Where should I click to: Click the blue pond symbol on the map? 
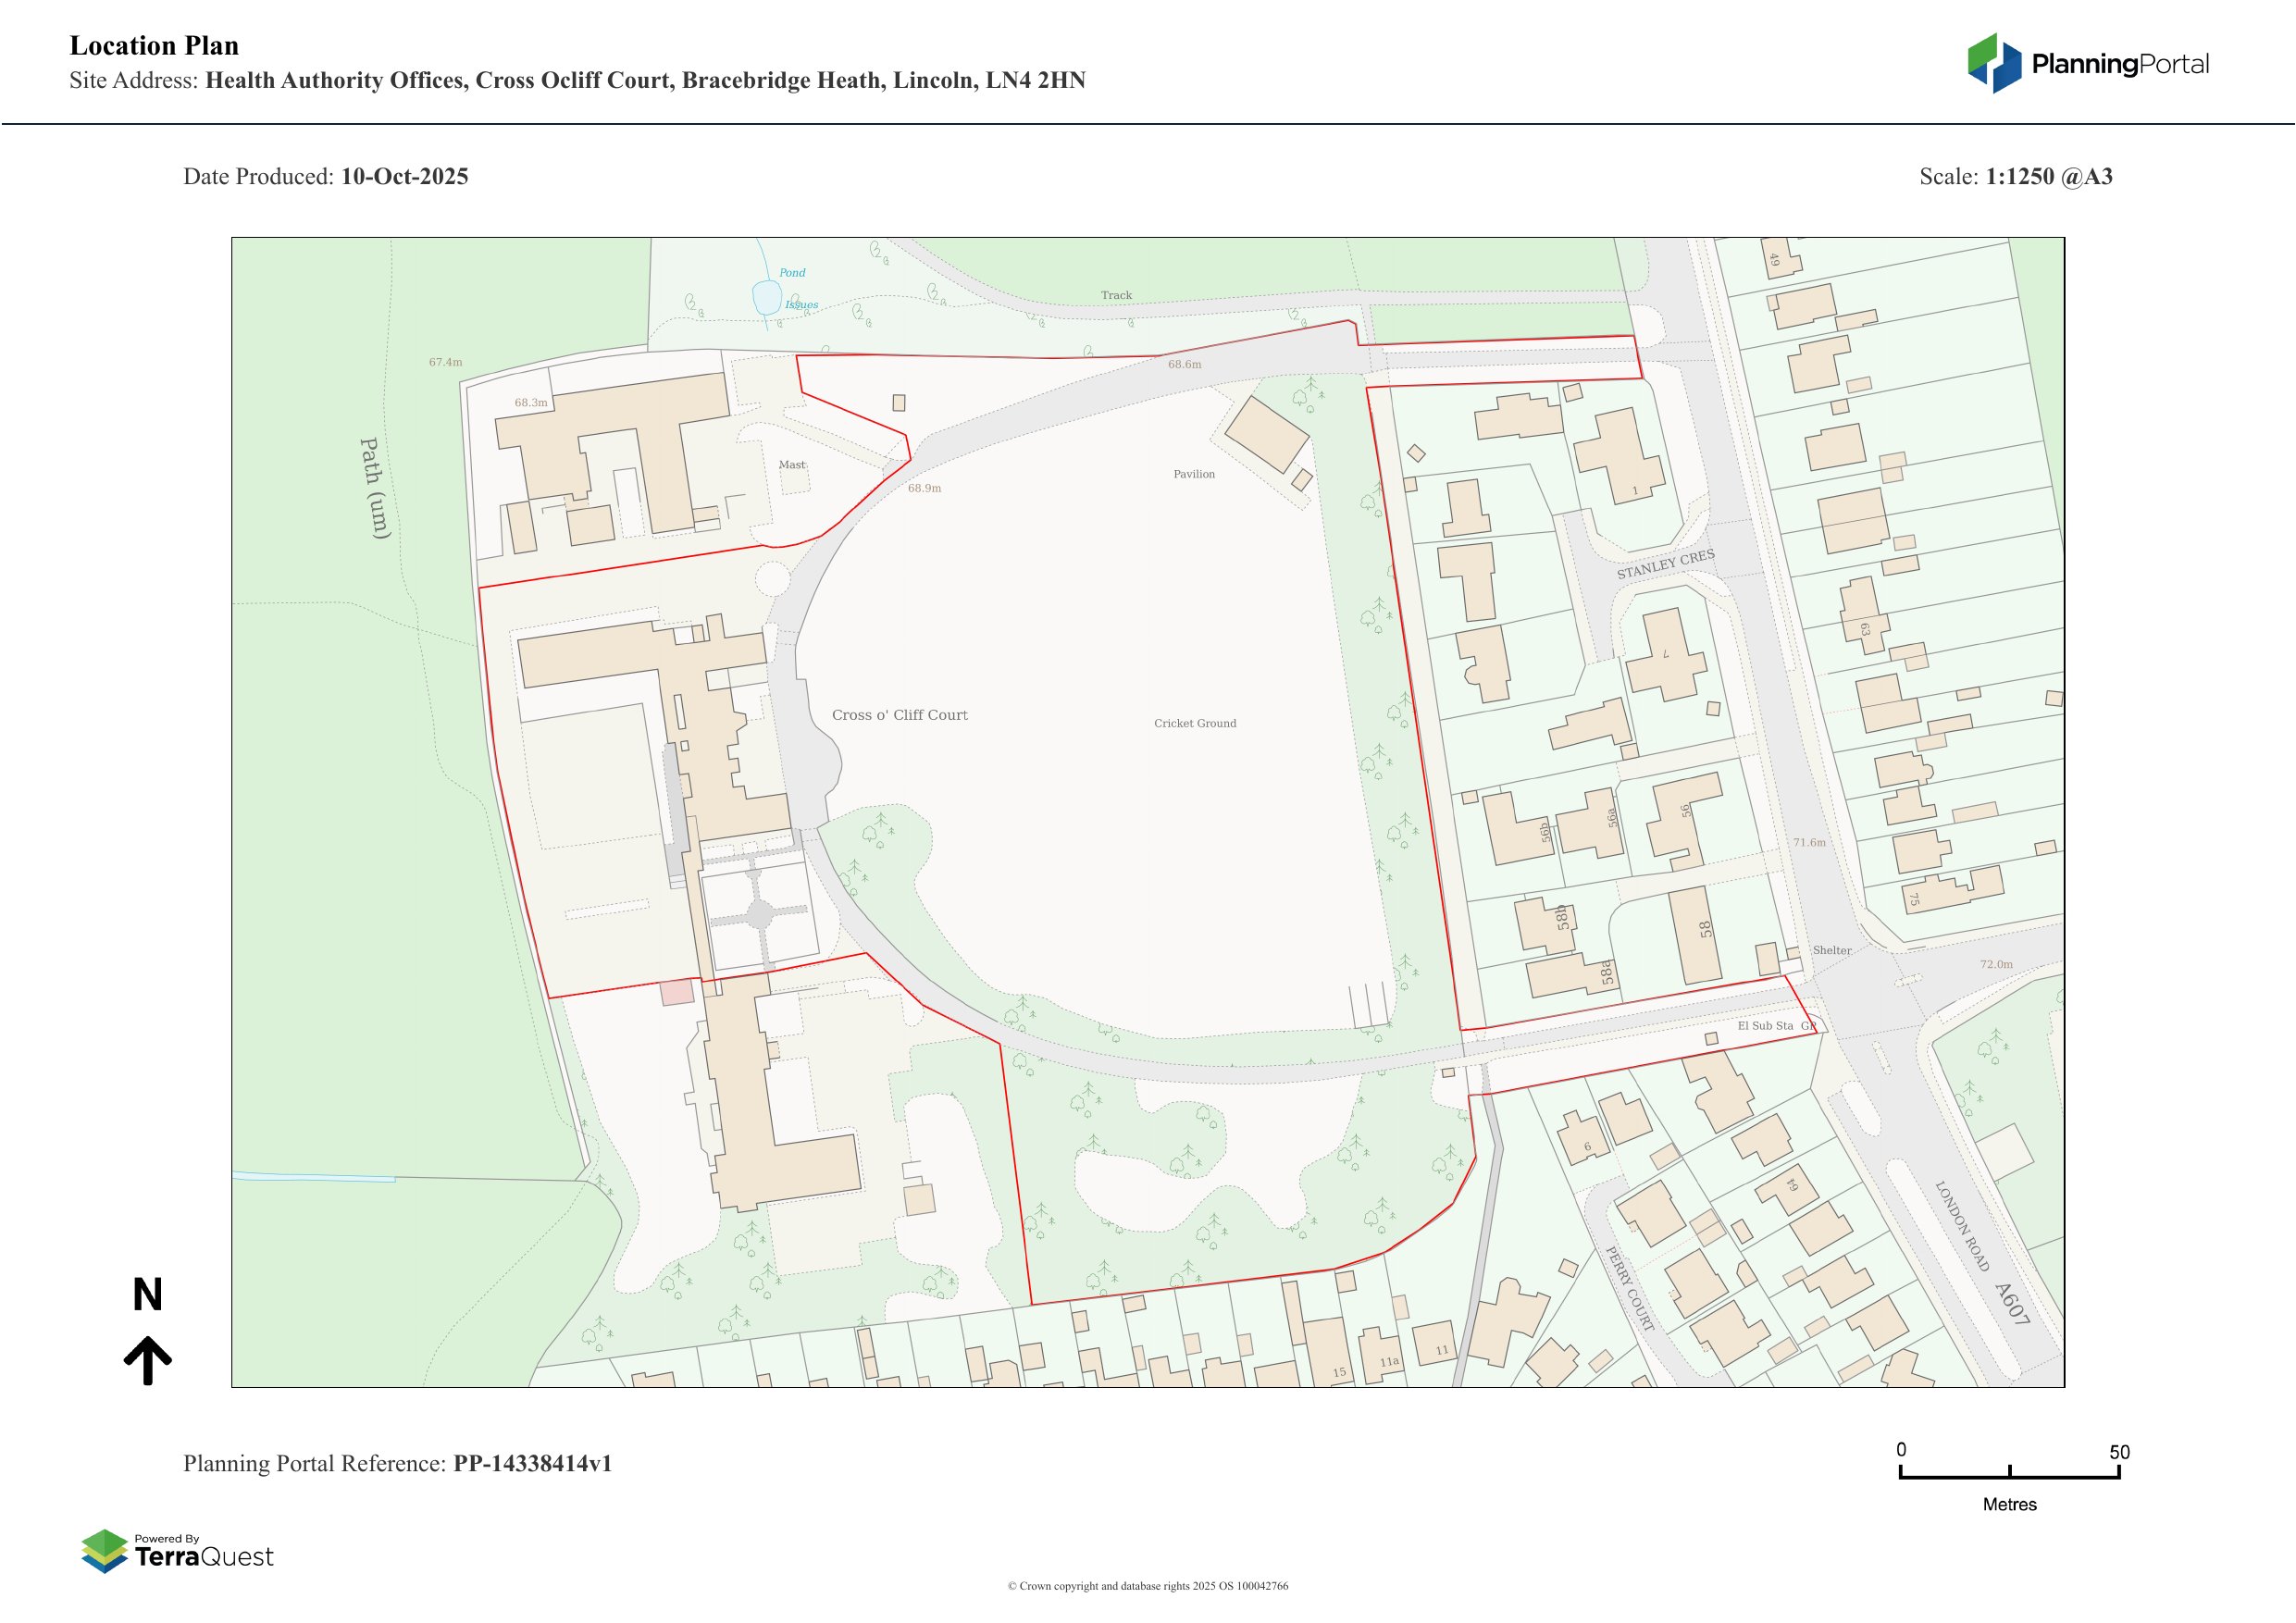[x=766, y=297]
